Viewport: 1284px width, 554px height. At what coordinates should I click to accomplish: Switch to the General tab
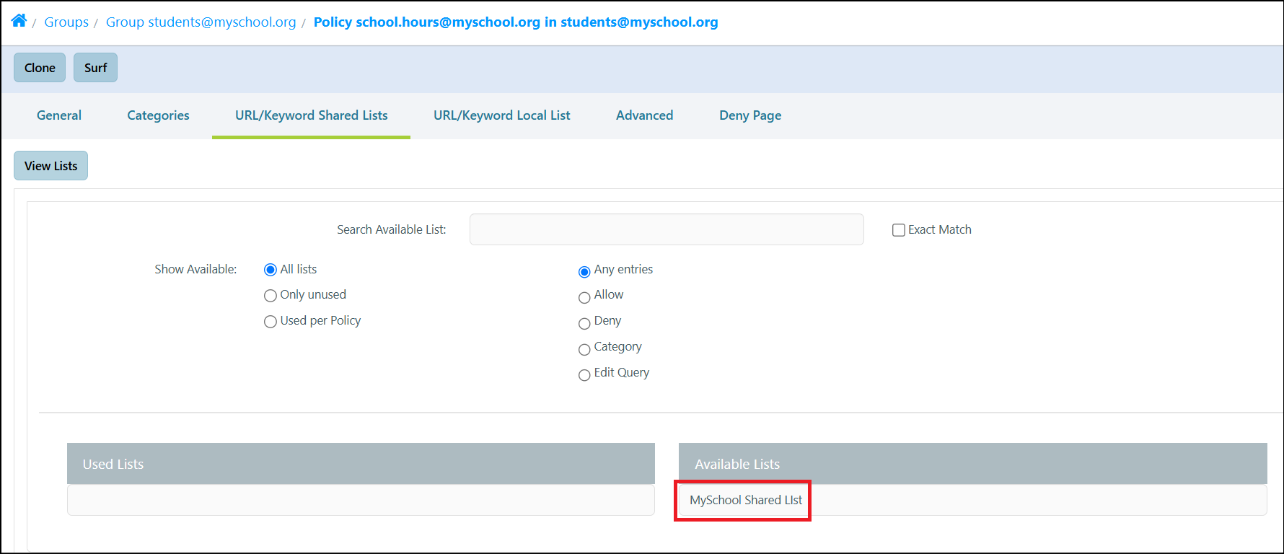click(59, 115)
